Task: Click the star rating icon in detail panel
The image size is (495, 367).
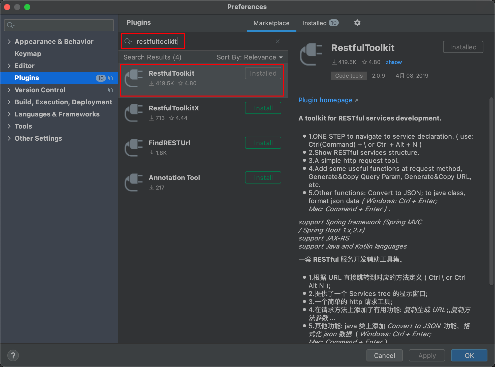Action: tap(364, 62)
